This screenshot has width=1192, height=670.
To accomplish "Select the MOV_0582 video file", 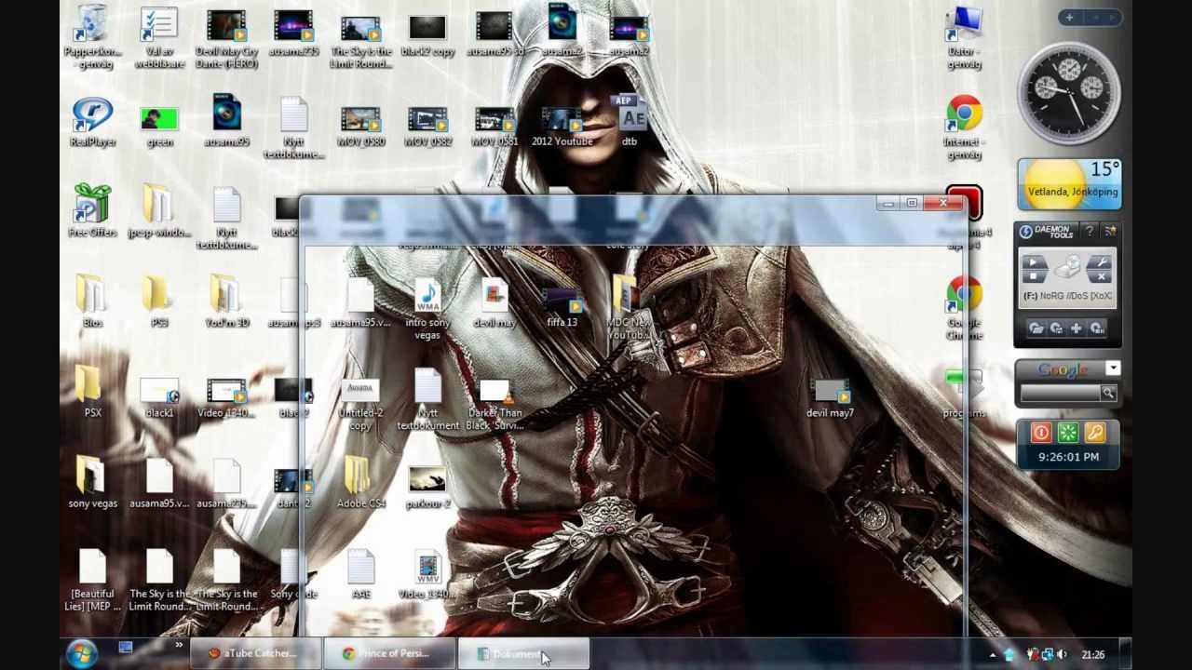I will (427, 127).
